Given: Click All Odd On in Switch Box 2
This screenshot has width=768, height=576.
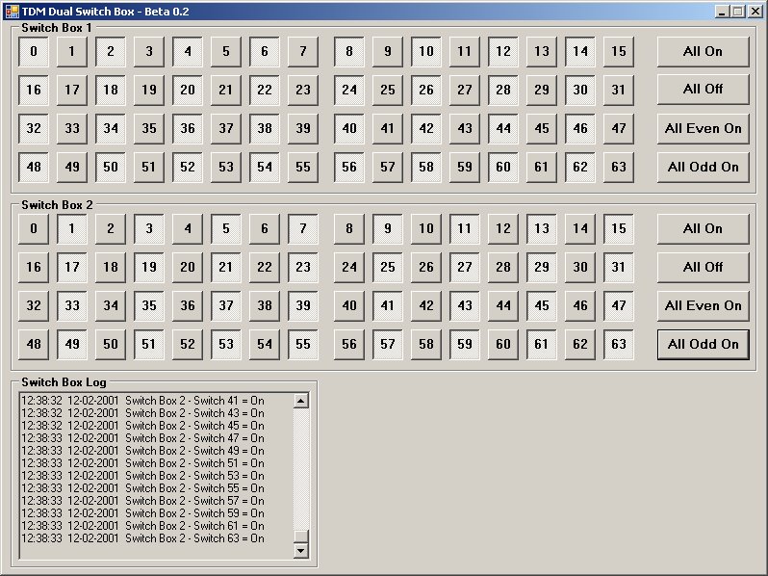Looking at the screenshot, I should pos(703,344).
